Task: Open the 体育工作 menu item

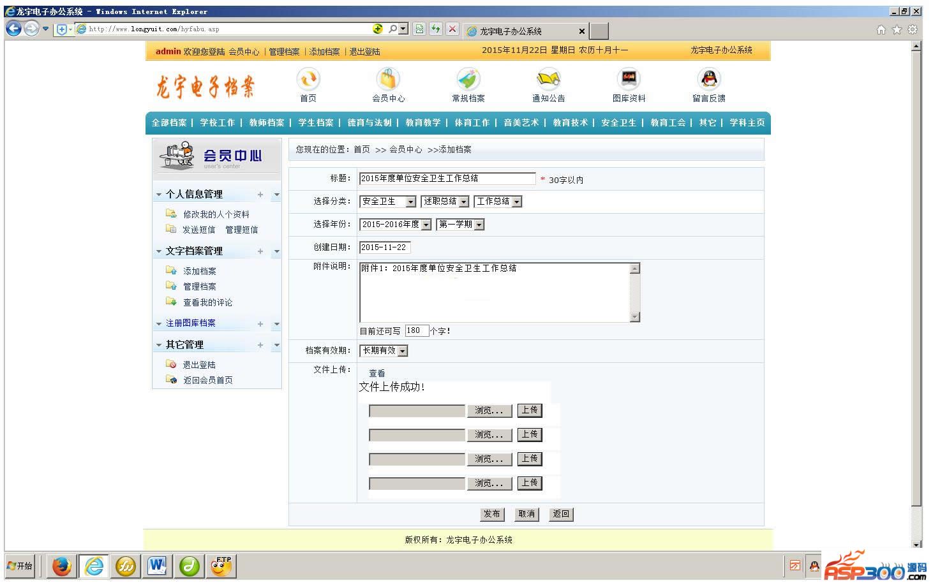Action: point(472,123)
